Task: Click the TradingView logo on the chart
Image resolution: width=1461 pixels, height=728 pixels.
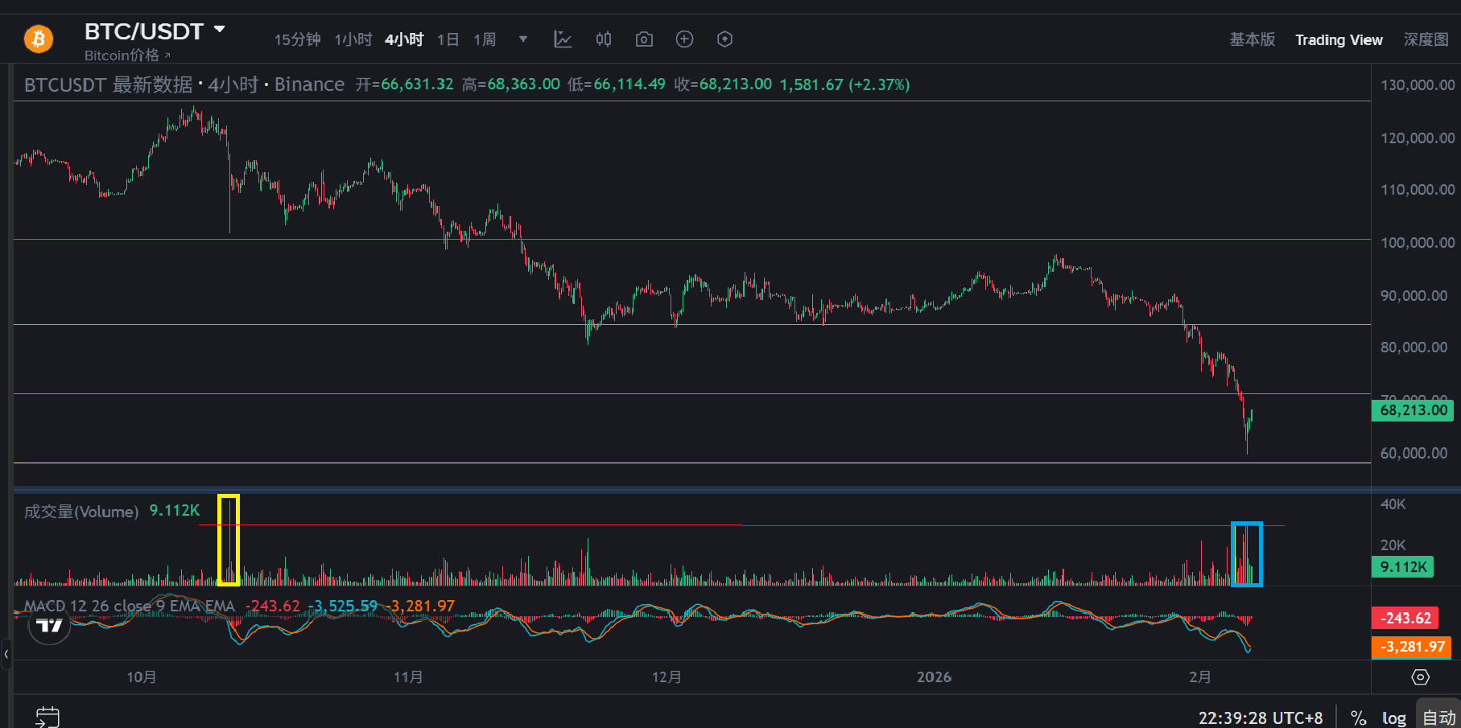Action: pyautogui.click(x=49, y=625)
